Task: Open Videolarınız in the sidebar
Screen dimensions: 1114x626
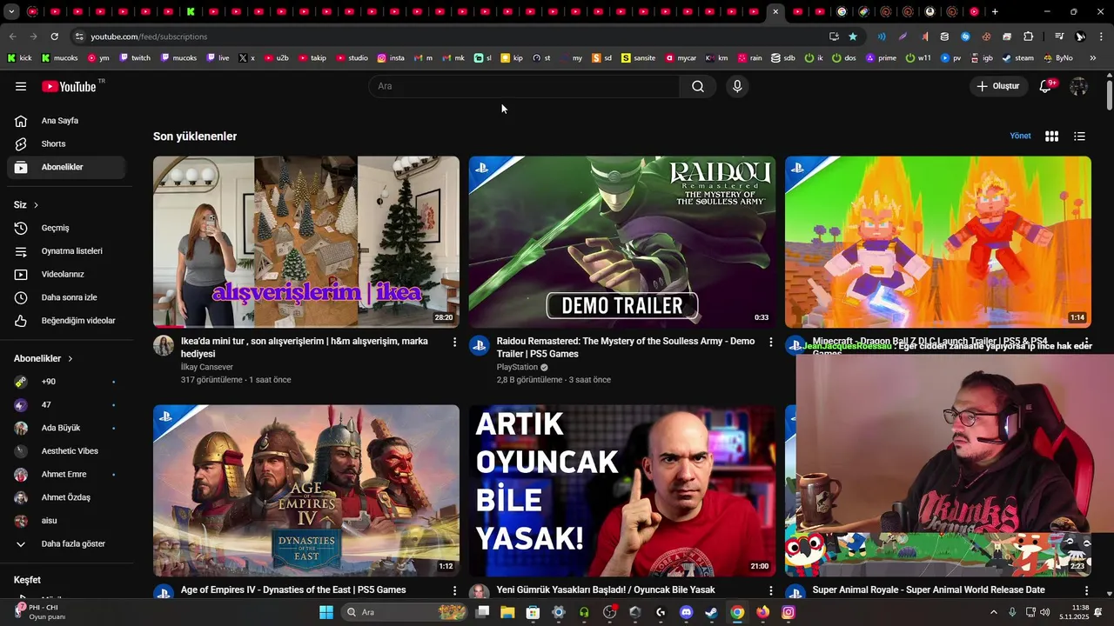Action: point(66,274)
